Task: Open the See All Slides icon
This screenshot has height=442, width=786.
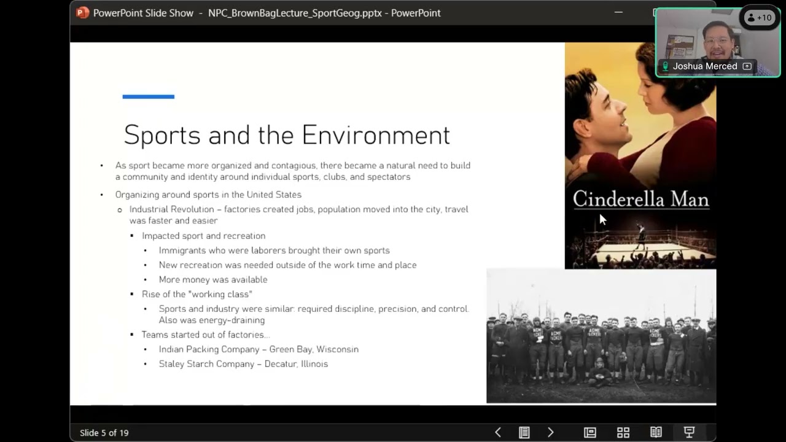Action: pyautogui.click(x=524, y=433)
